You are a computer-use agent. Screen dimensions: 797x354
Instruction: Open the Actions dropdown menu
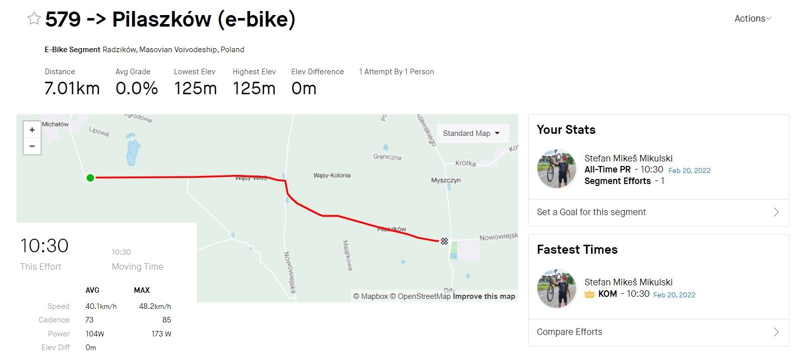(x=752, y=19)
